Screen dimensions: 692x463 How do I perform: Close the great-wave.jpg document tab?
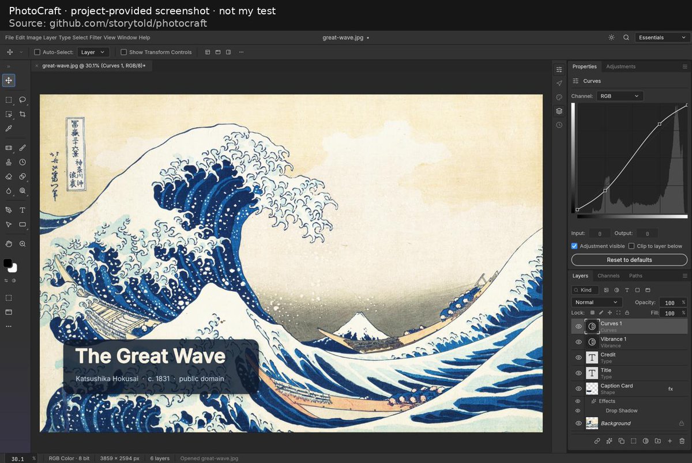click(36, 66)
